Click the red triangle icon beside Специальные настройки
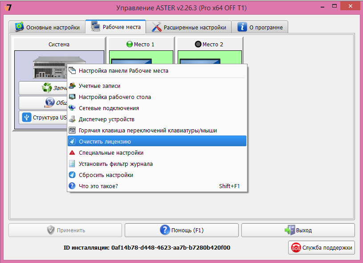The image size is (363, 263). [72, 152]
